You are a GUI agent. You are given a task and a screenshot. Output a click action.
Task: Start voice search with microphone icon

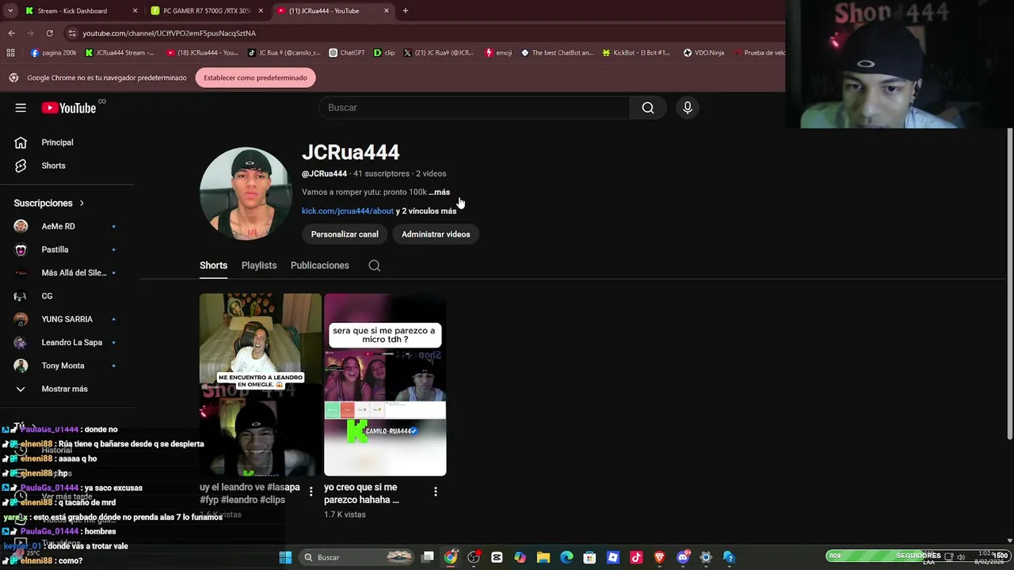pyautogui.click(x=688, y=108)
